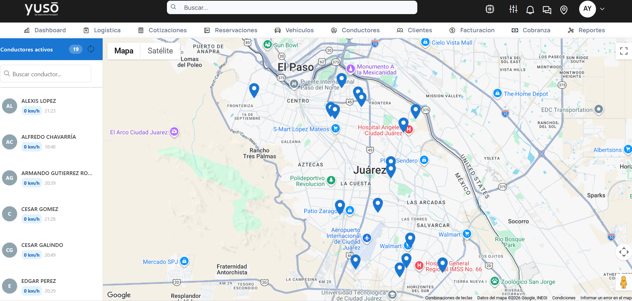The image size is (632, 301).
Task: Click the yuso logo
Action: (41, 9)
